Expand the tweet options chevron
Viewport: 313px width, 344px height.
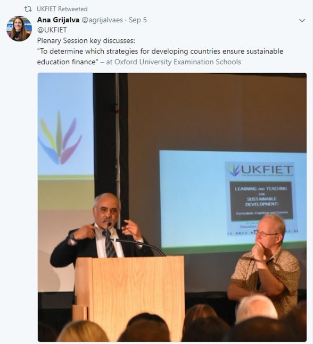tap(302, 21)
